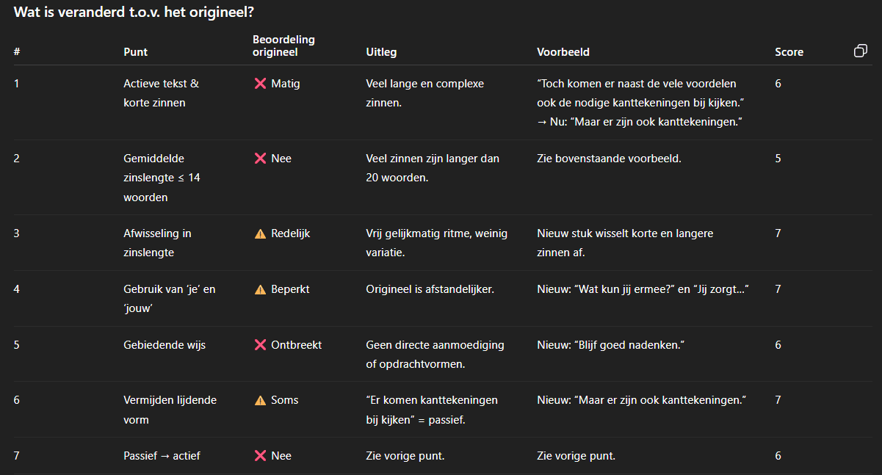The height and width of the screenshot is (475, 882).
Task: Click the warning icon beside 'Redelijk'
Action: 260,233
